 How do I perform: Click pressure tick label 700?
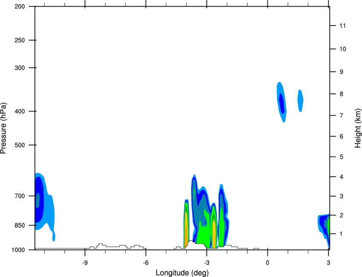(20, 196)
